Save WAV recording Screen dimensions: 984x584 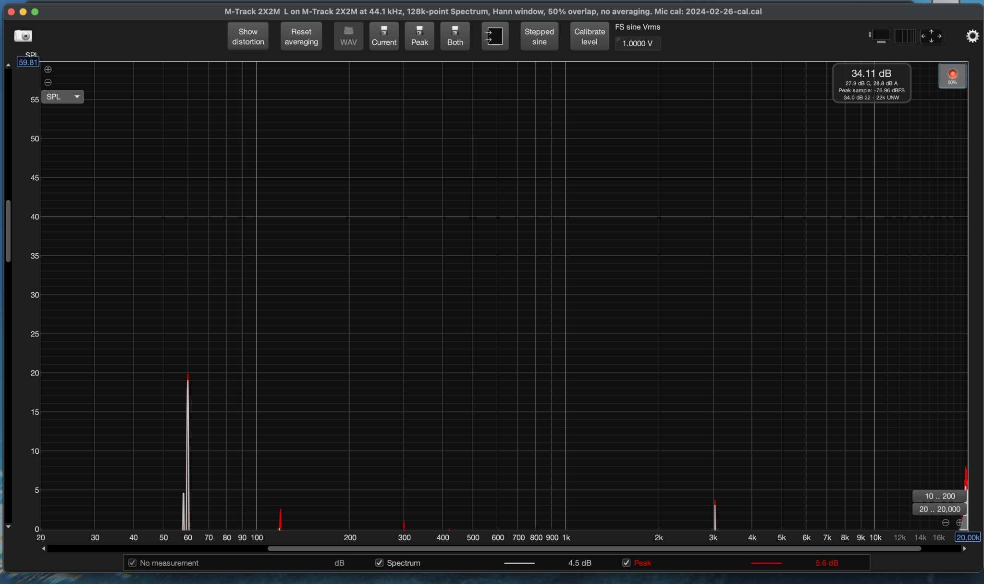pos(348,36)
